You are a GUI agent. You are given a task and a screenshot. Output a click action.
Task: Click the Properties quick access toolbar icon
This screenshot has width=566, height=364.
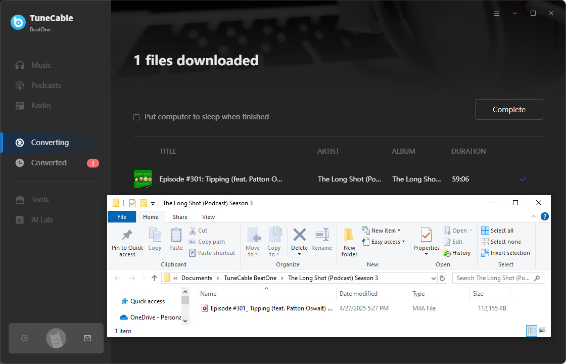point(132,203)
